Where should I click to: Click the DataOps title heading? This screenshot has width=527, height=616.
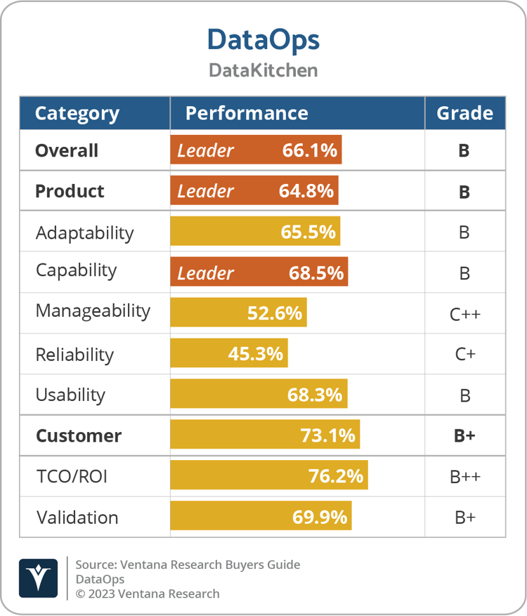(x=263, y=40)
